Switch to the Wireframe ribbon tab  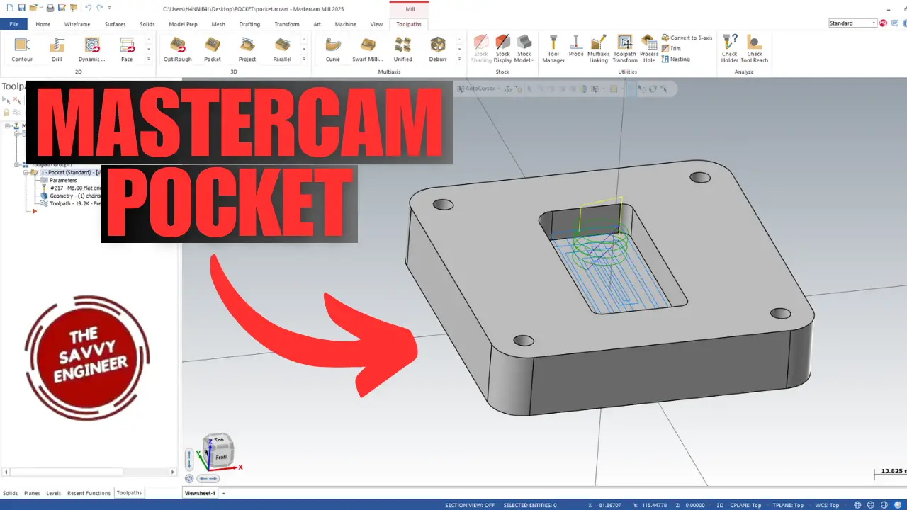click(77, 24)
